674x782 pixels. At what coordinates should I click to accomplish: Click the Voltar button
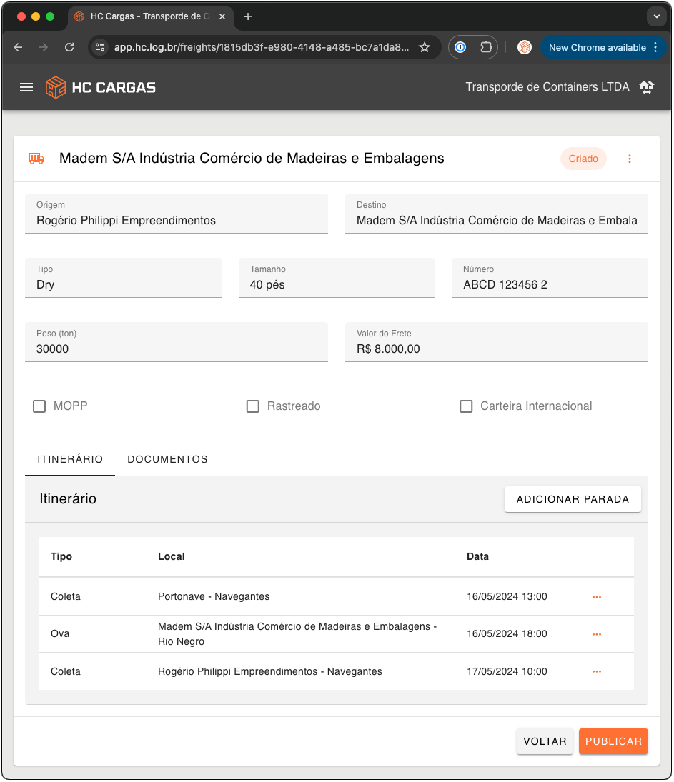pyautogui.click(x=545, y=741)
